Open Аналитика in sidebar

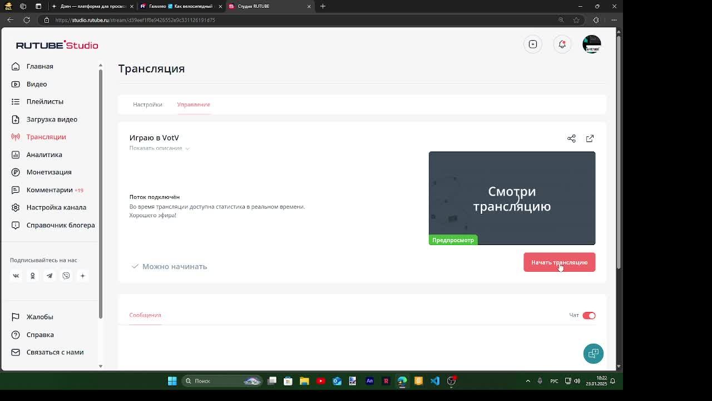click(37, 154)
